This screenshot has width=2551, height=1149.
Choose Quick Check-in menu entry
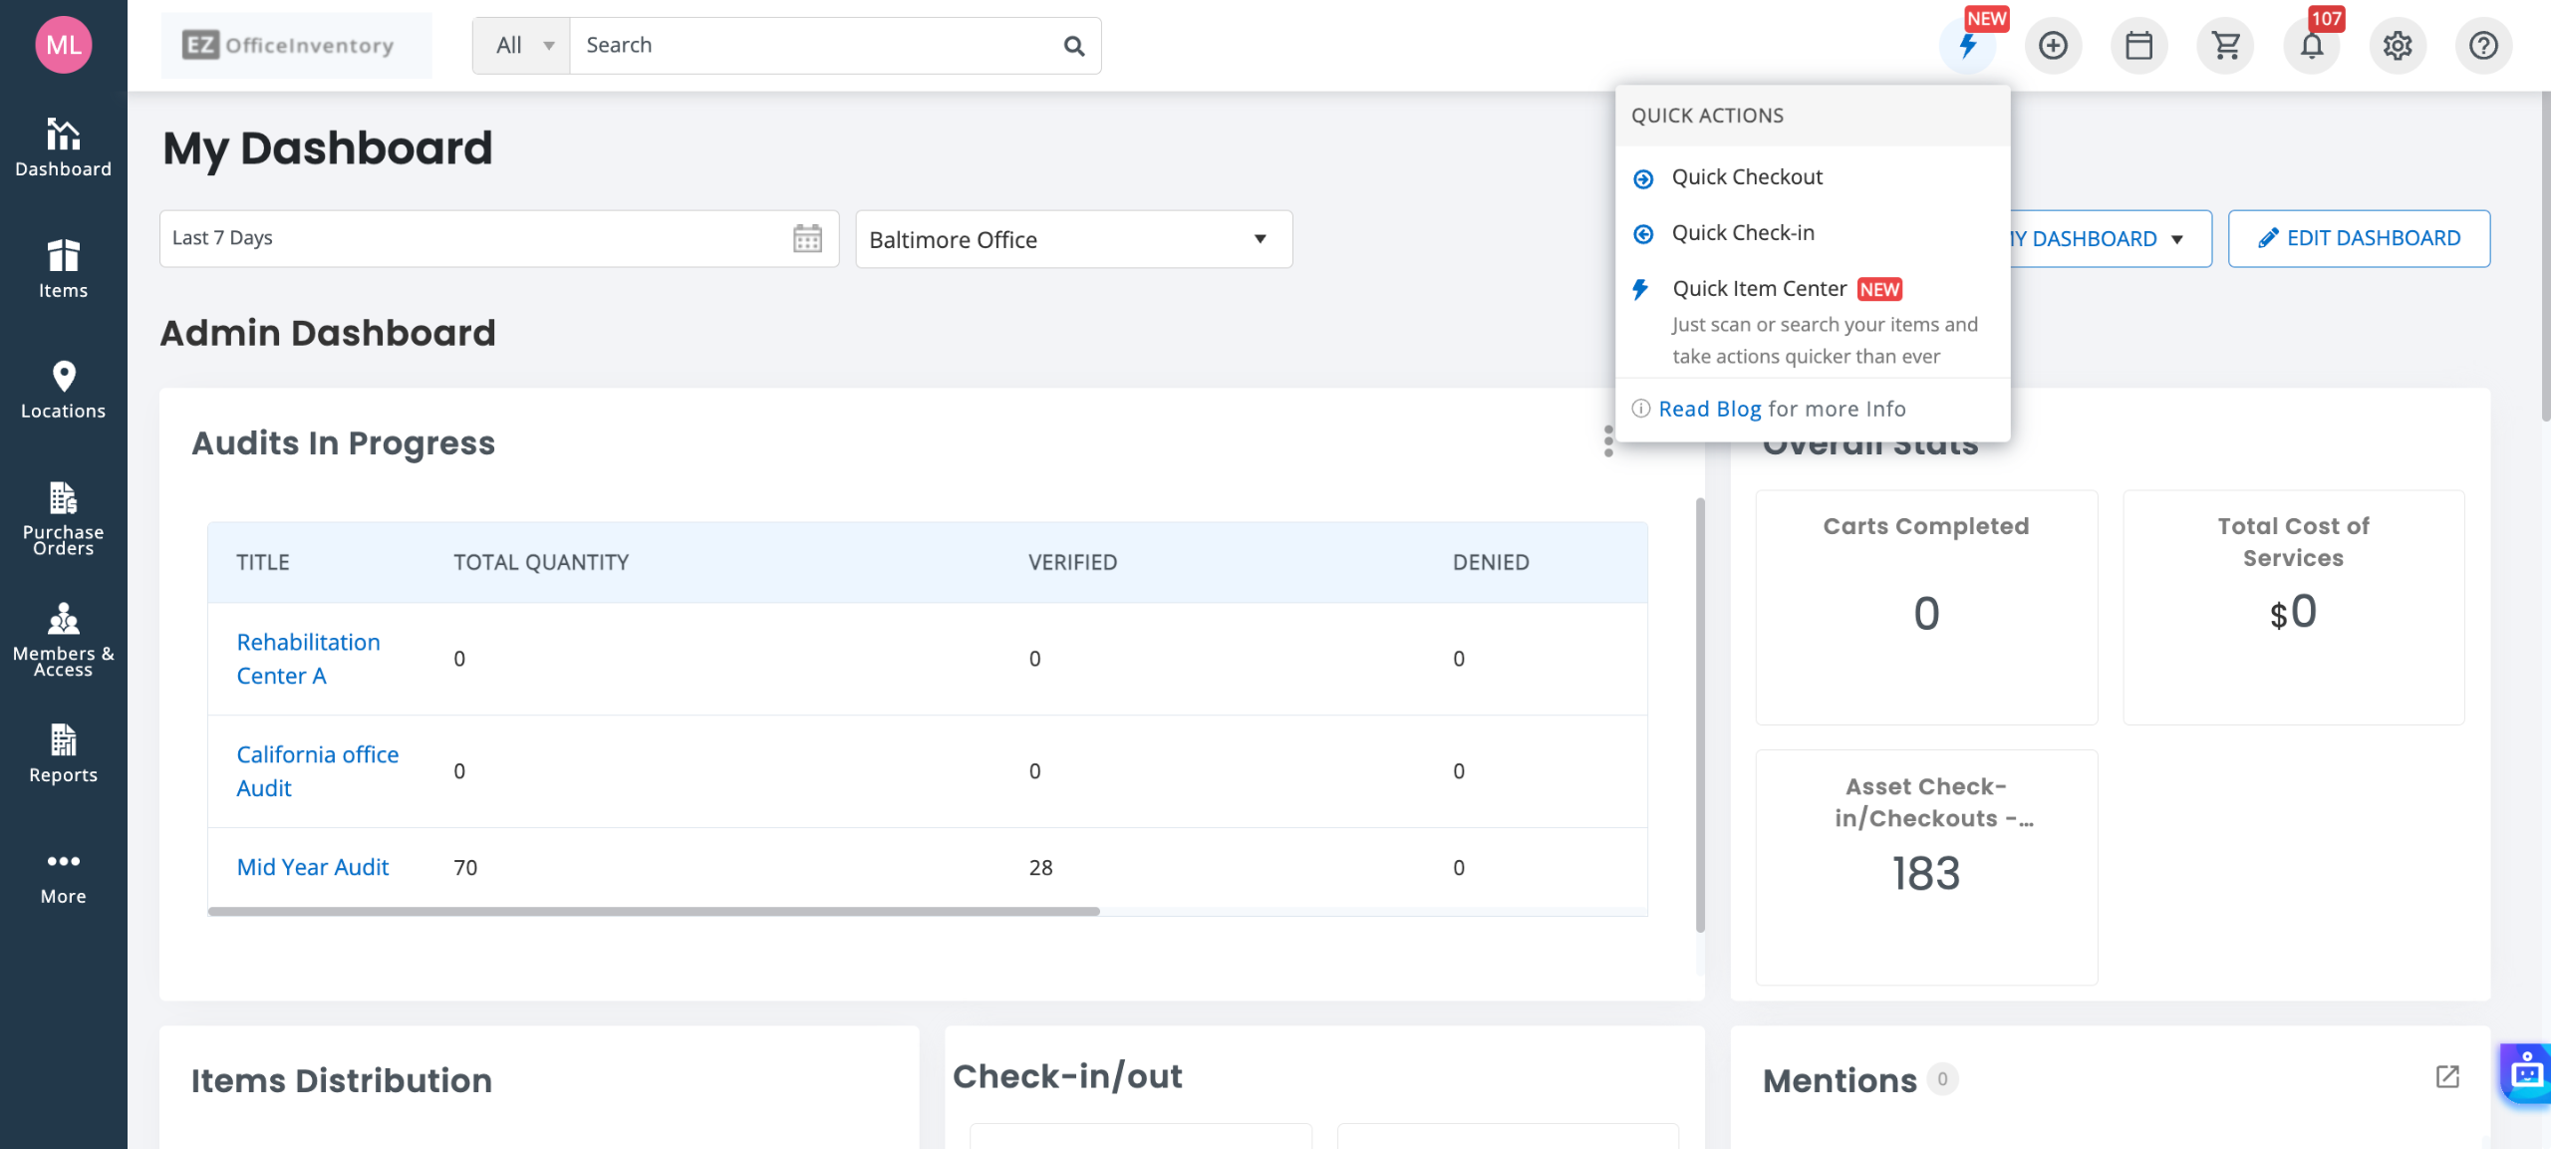pyautogui.click(x=1743, y=233)
